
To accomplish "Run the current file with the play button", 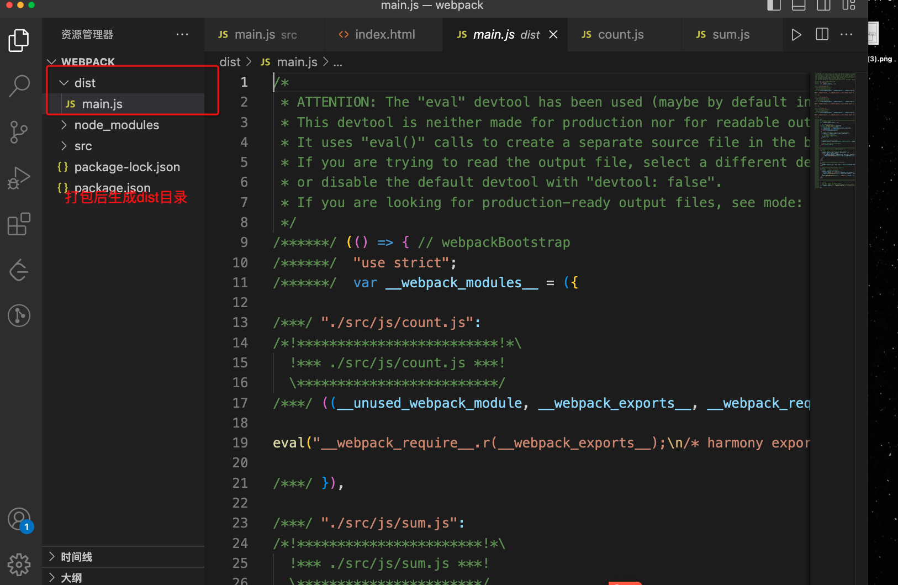I will pos(796,34).
